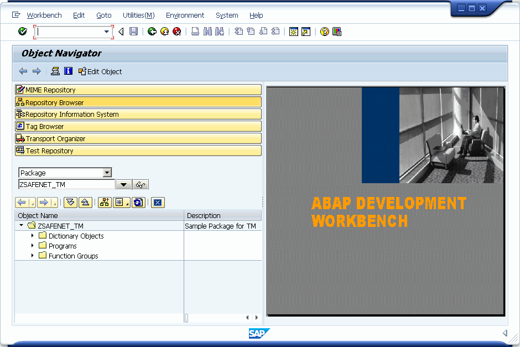The width and height of the screenshot is (520, 347).
Task: Open the Tag Browser
Action: (x=138, y=126)
